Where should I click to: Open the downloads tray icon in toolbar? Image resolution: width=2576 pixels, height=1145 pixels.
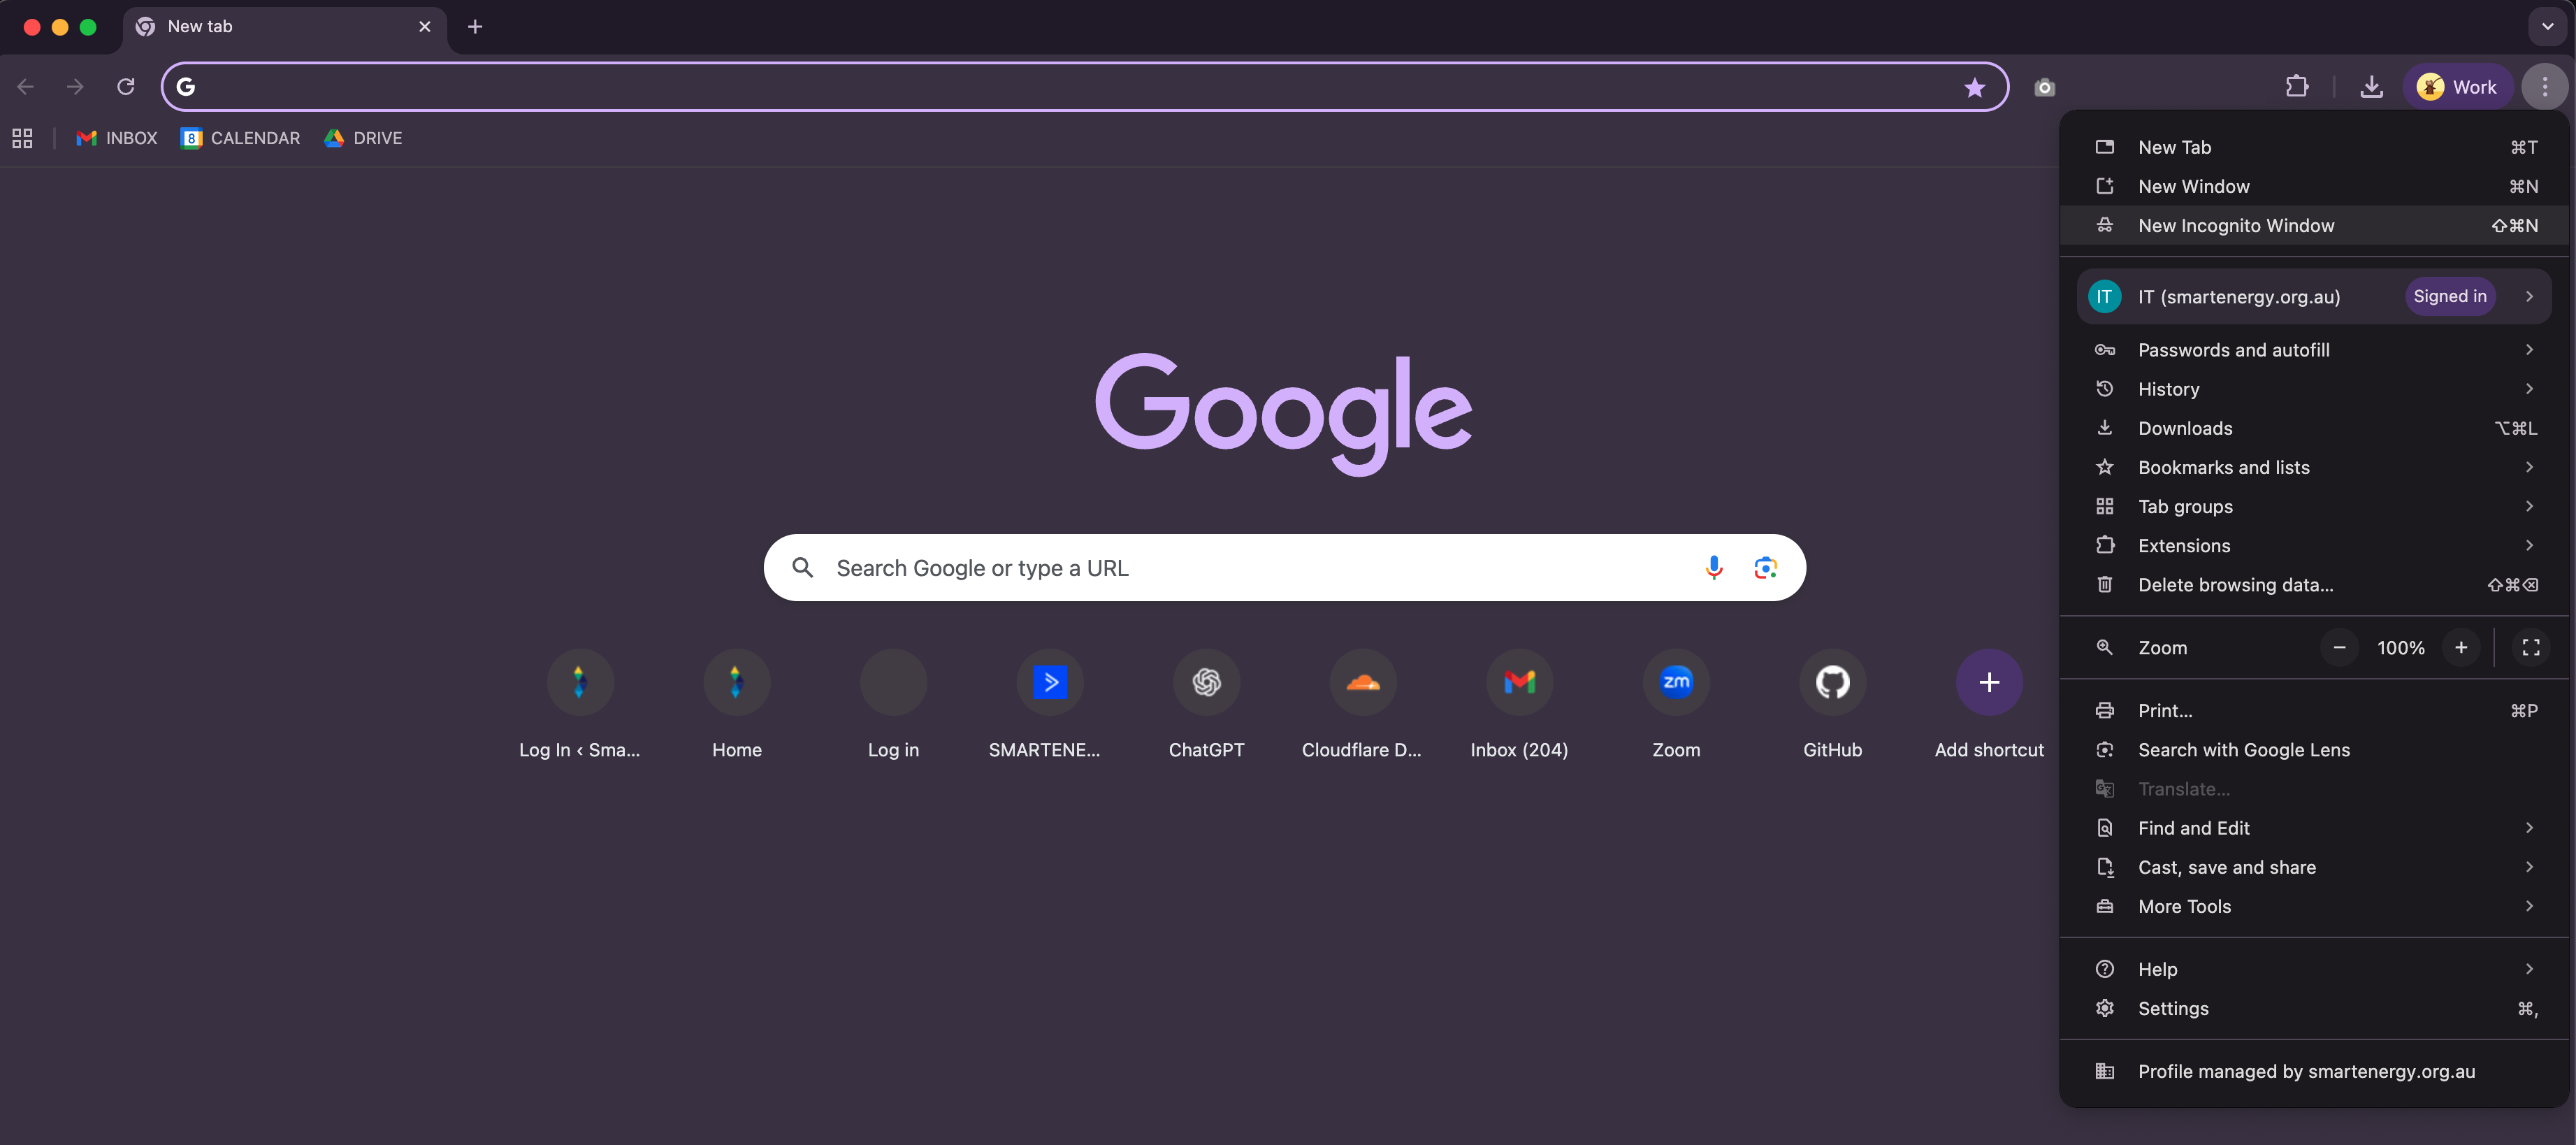[x=2371, y=87]
